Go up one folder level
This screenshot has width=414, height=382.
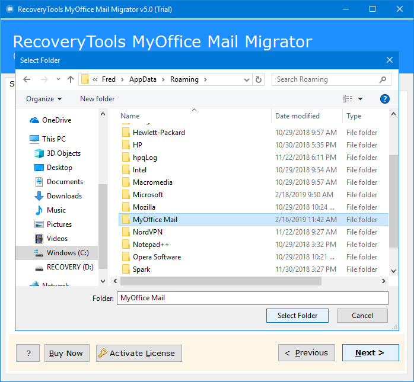coord(70,79)
